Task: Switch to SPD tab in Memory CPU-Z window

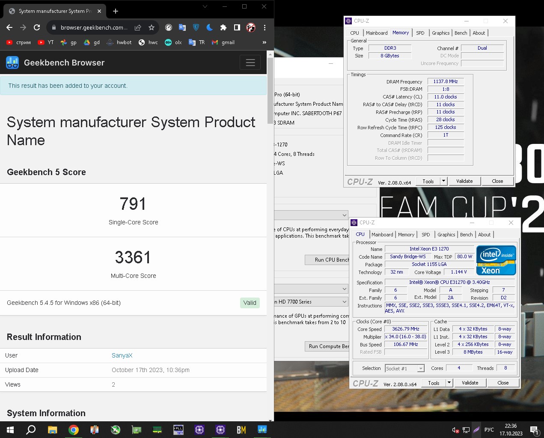Action: tap(420, 33)
